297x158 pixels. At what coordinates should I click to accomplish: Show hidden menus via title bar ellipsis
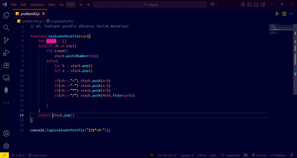[71, 4]
